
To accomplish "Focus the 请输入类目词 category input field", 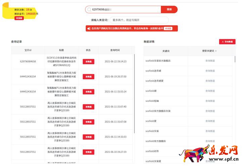I will [x=139, y=20].
